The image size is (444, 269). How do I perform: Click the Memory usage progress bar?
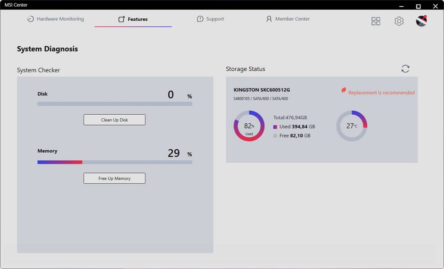click(x=115, y=162)
